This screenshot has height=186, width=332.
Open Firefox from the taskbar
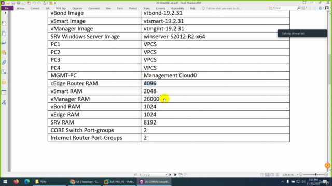pos(16,181)
